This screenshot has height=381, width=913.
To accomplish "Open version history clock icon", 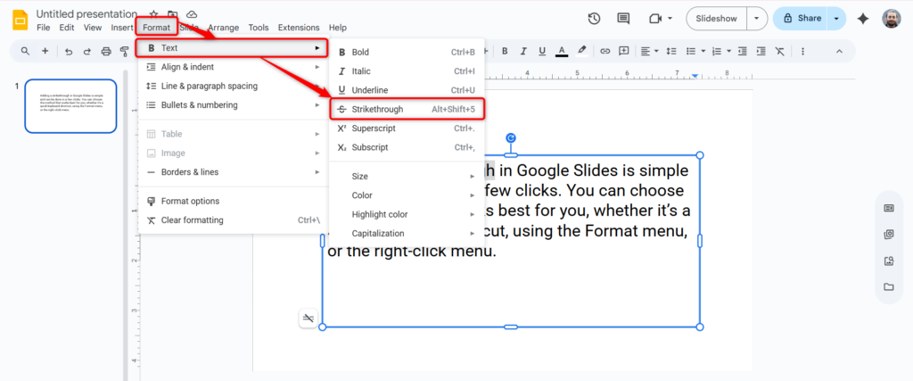I will click(595, 19).
